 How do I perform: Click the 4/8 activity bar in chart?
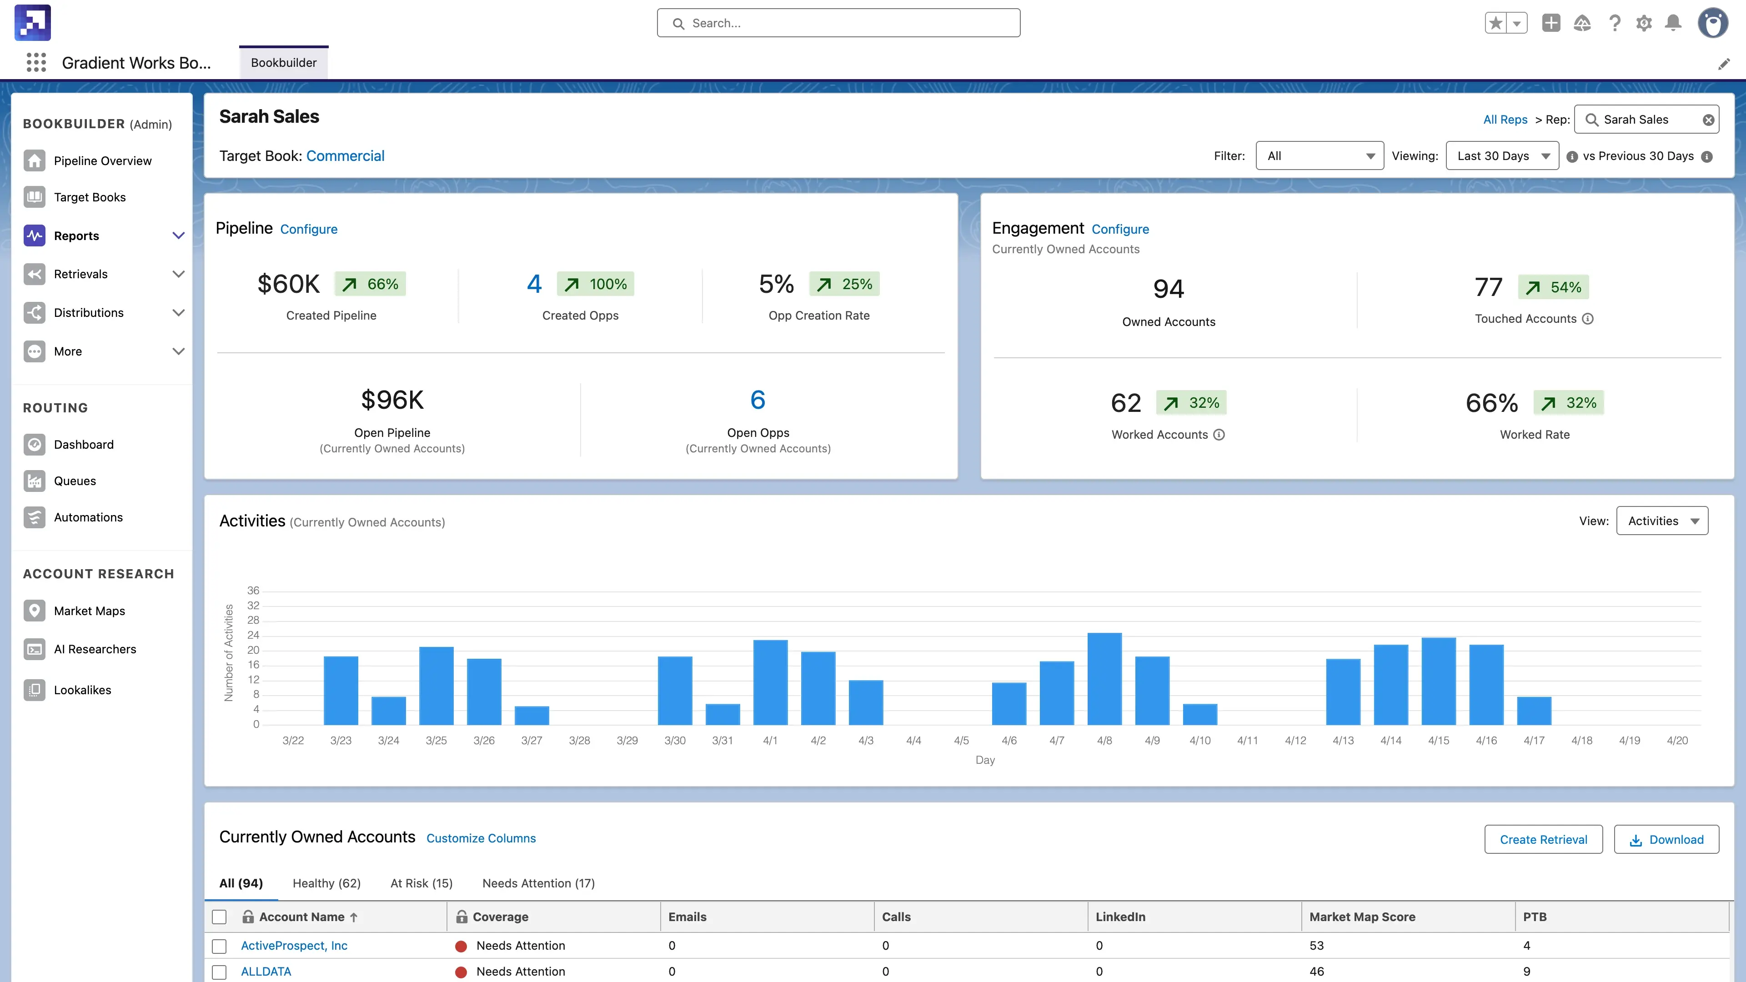coord(1104,678)
